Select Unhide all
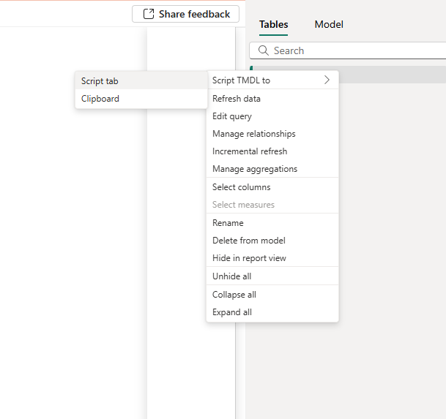Image resolution: width=446 pixels, height=419 pixels. [x=272, y=276]
